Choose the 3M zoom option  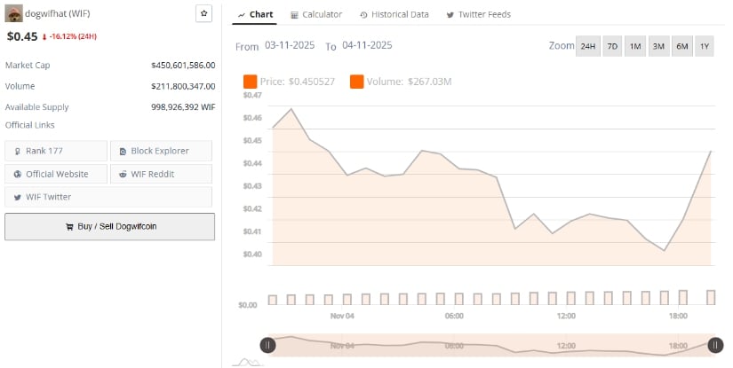(x=658, y=46)
